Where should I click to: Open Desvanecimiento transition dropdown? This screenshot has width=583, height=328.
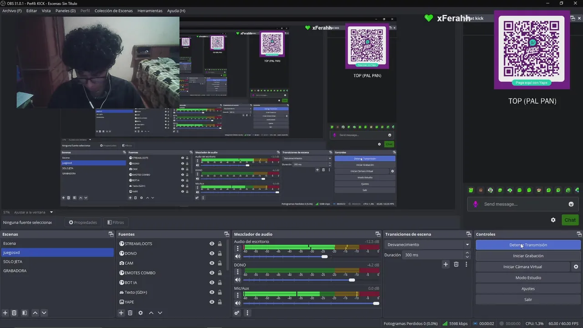click(x=427, y=245)
